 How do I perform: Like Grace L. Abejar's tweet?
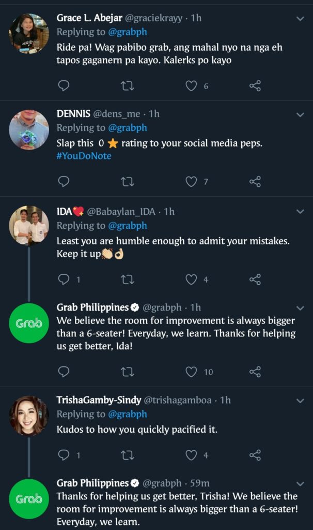191,86
